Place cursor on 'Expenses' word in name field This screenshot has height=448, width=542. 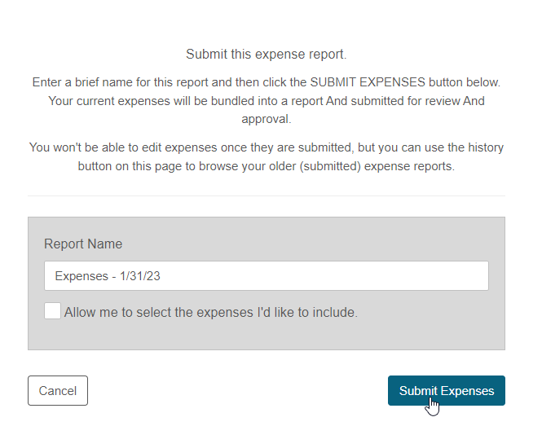pos(82,276)
